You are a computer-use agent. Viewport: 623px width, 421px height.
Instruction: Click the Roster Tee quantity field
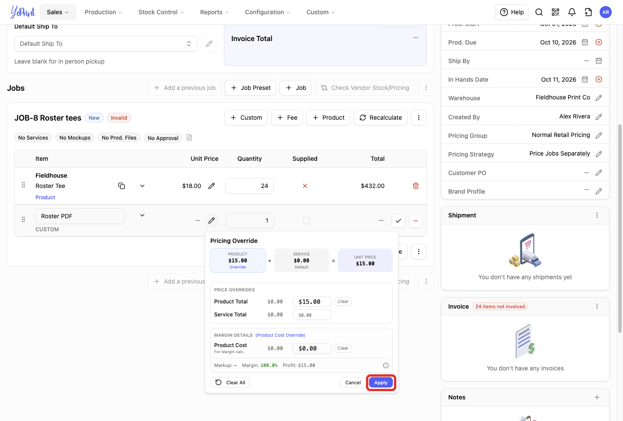pos(250,186)
